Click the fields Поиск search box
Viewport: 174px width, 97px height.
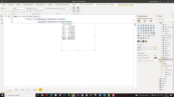[x=166, y=20]
